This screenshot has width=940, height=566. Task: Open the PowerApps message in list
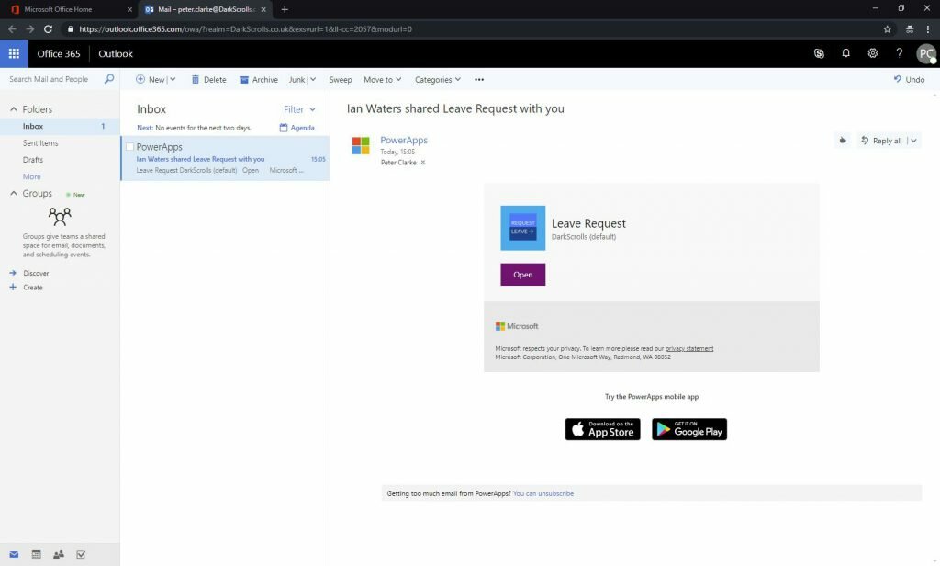225,158
